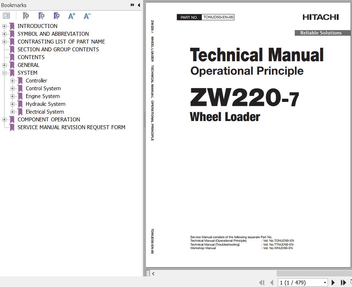The image size is (352, 287).
Task: Click the purple icon beside CONTENTS bookmark
Action: click(12, 57)
